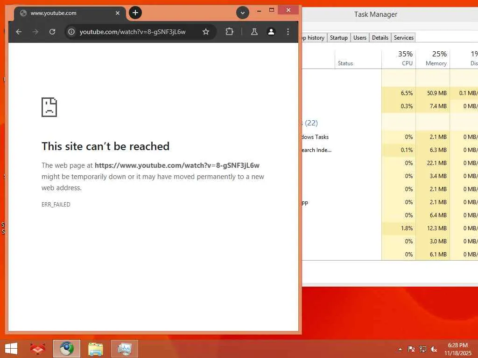The height and width of the screenshot is (358, 478).
Task: Open the browser profile avatar
Action: [x=271, y=32]
